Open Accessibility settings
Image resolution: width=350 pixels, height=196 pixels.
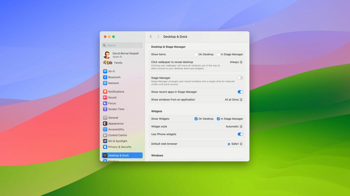[x=106, y=129]
